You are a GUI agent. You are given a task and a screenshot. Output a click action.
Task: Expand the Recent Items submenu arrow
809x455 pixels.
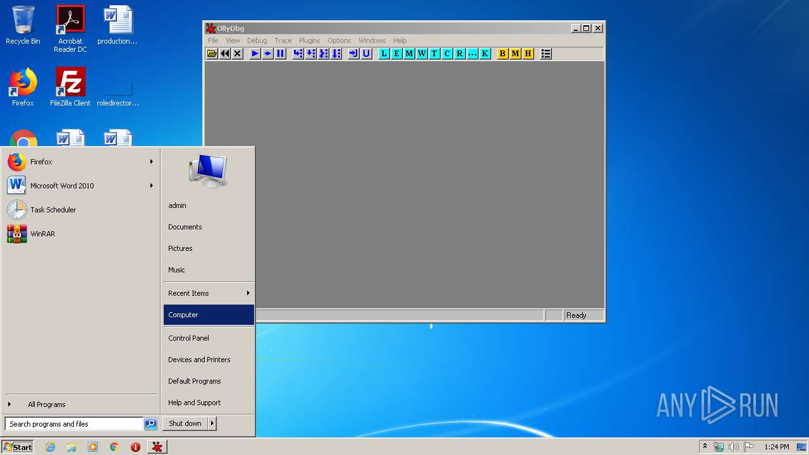click(x=248, y=293)
